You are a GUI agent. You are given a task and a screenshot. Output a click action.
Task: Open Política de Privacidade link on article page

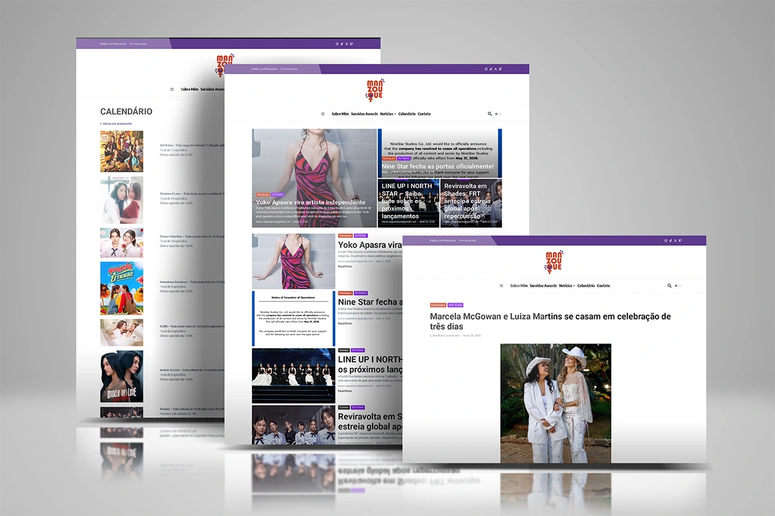[x=443, y=241]
